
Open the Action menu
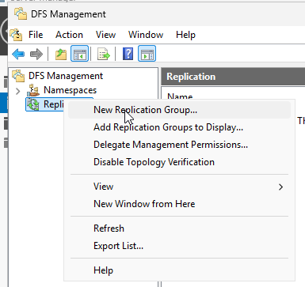69,35
